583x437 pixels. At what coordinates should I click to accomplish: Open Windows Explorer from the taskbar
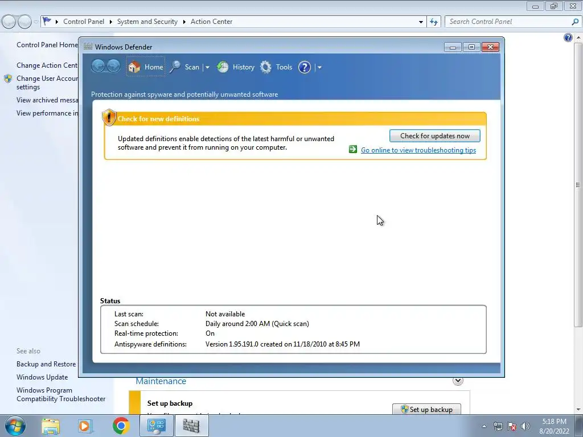coord(51,426)
